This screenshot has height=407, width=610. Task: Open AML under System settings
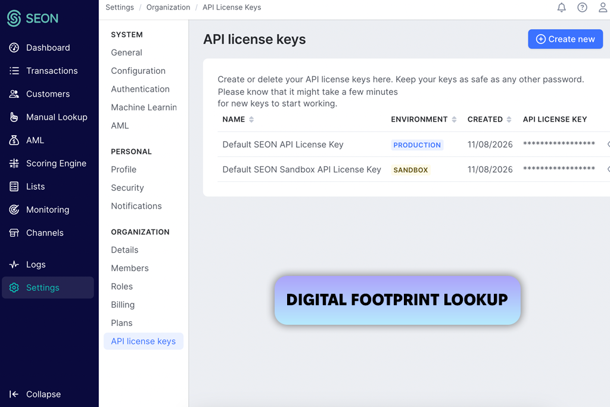tap(120, 126)
